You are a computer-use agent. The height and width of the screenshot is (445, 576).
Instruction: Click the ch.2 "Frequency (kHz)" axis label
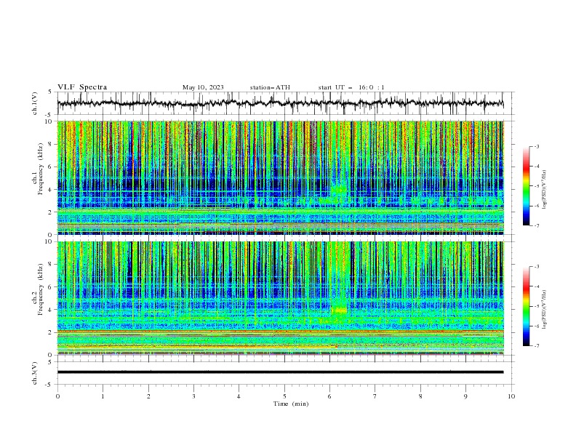41,289
